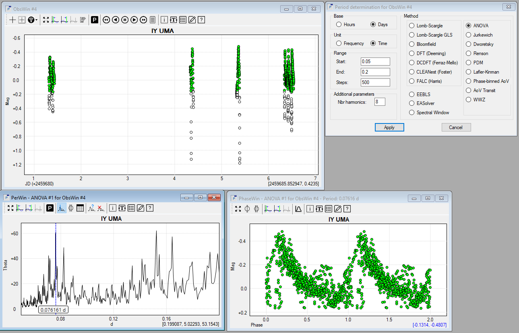
Task: Click the pencil edit icon in ObsWin toolbar
Action: [x=192, y=20]
